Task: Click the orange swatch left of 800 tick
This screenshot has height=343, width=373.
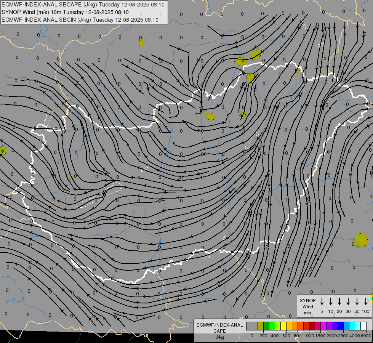Action: coord(295,326)
